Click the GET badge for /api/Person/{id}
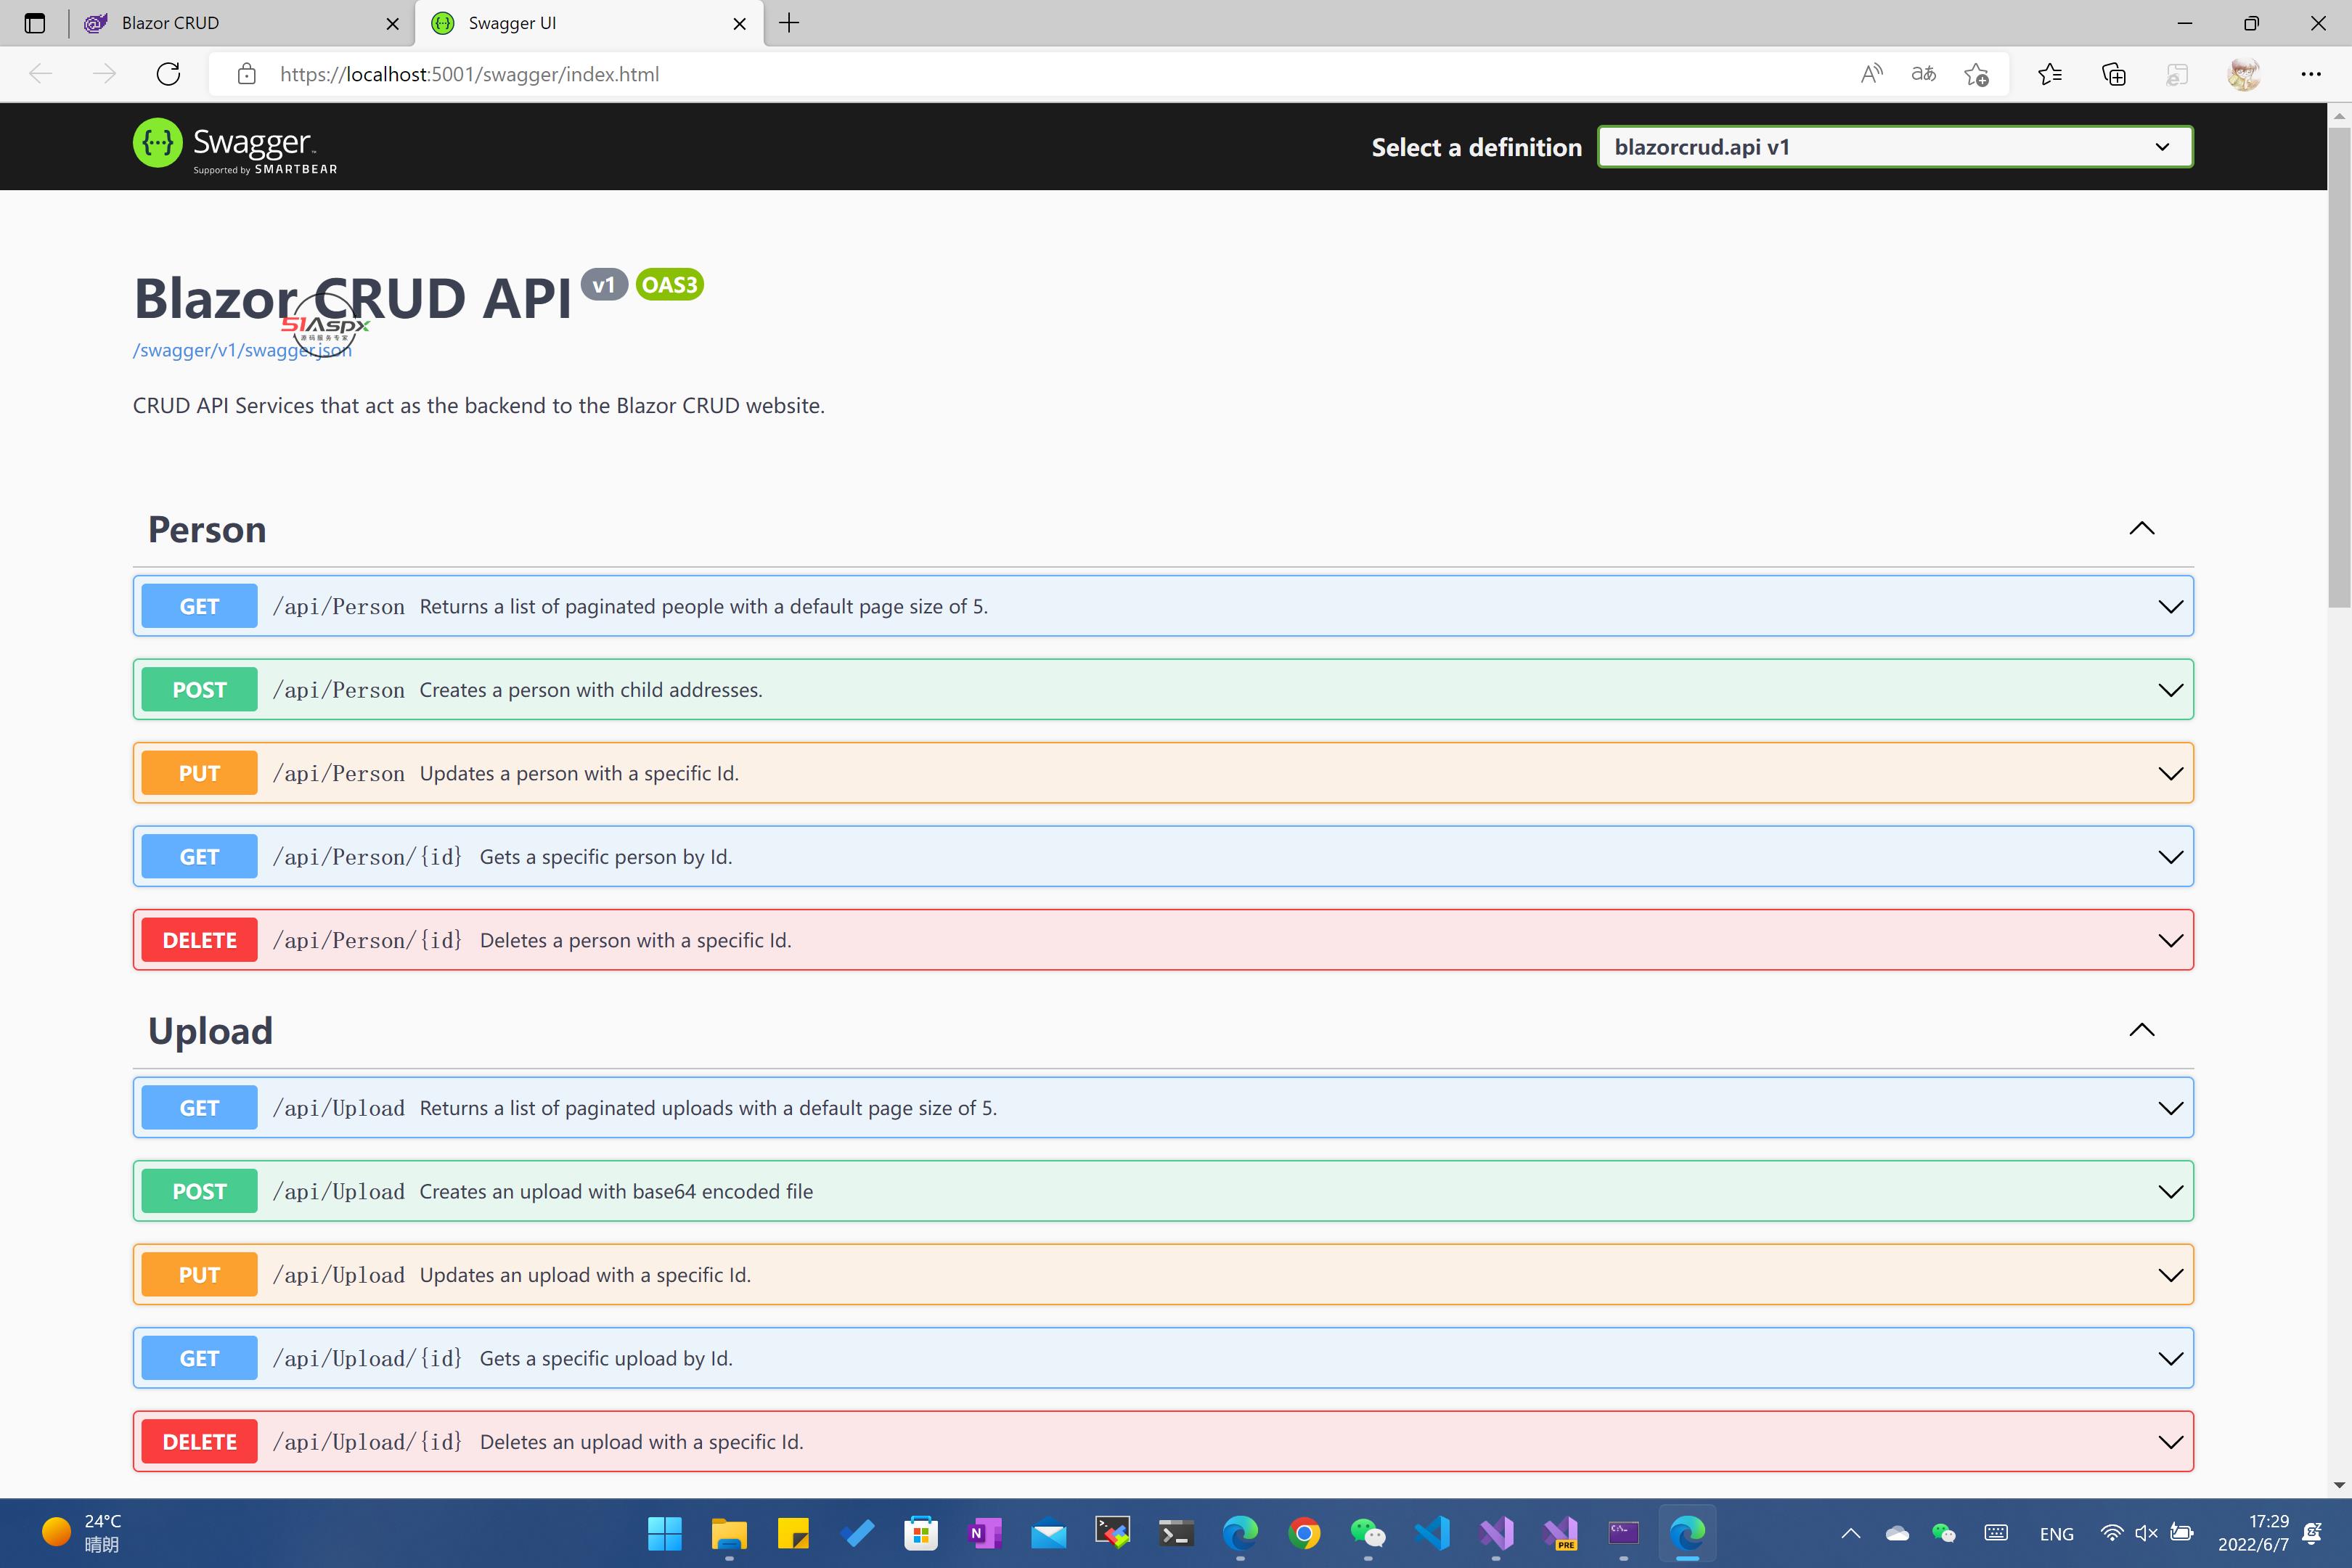 199,857
